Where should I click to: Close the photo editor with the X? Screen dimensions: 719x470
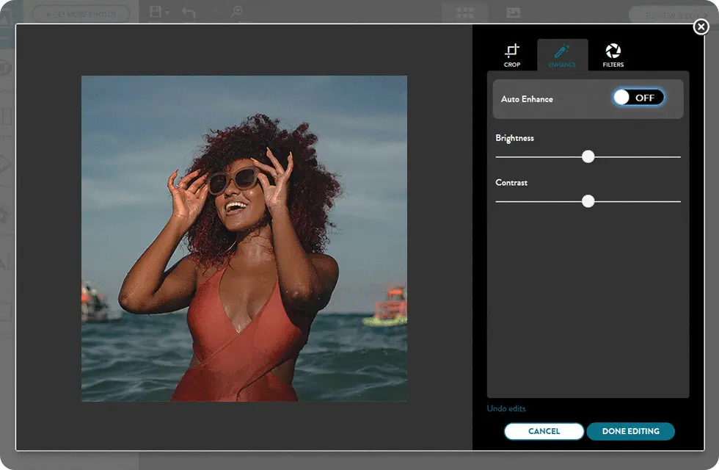pyautogui.click(x=701, y=27)
